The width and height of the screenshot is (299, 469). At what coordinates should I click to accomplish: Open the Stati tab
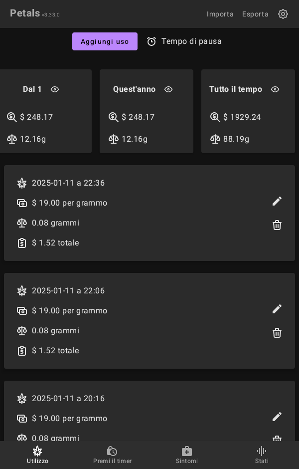[x=262, y=455]
